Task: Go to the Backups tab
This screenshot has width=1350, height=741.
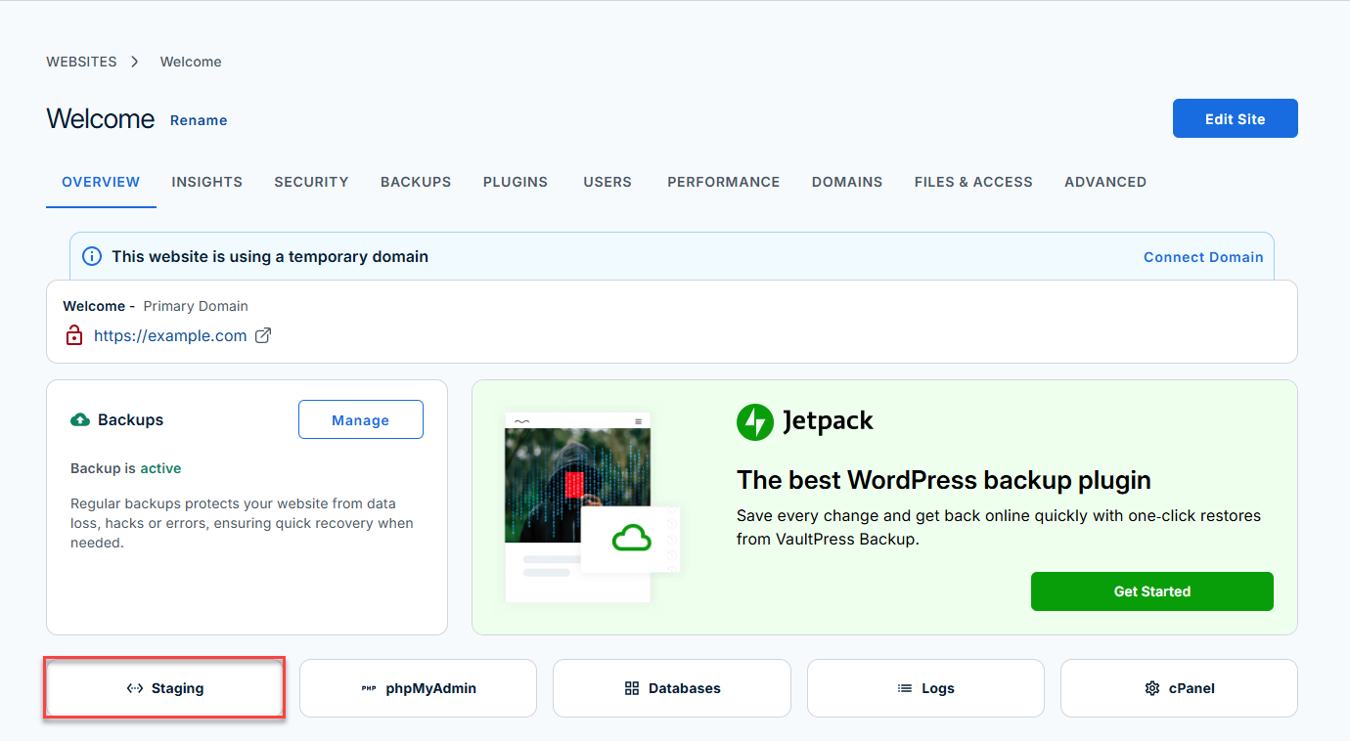Action: coord(416,182)
